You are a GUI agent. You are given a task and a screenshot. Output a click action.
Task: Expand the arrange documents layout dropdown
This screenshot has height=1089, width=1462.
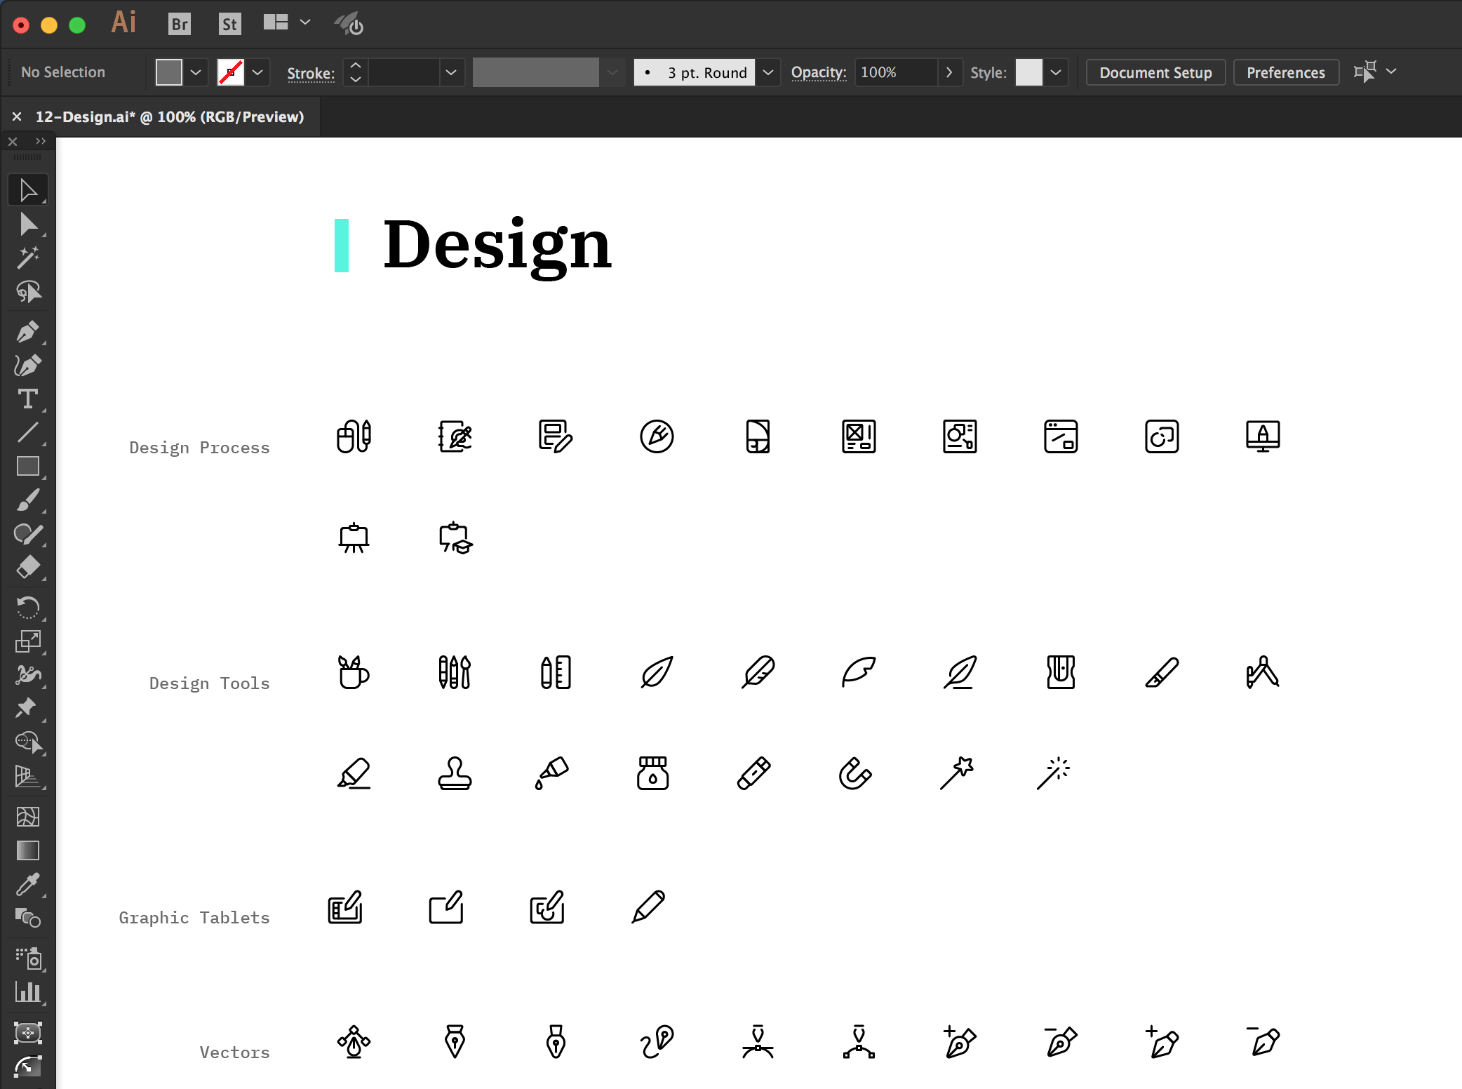coord(305,22)
